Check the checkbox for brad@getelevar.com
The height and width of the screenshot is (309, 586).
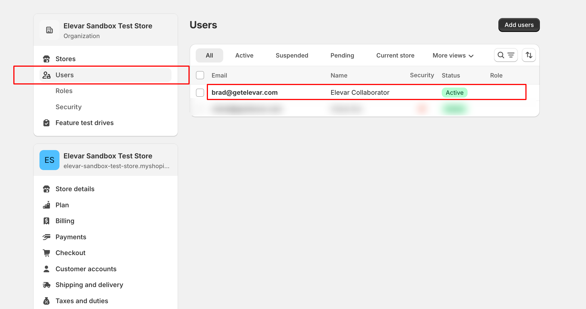tap(200, 92)
